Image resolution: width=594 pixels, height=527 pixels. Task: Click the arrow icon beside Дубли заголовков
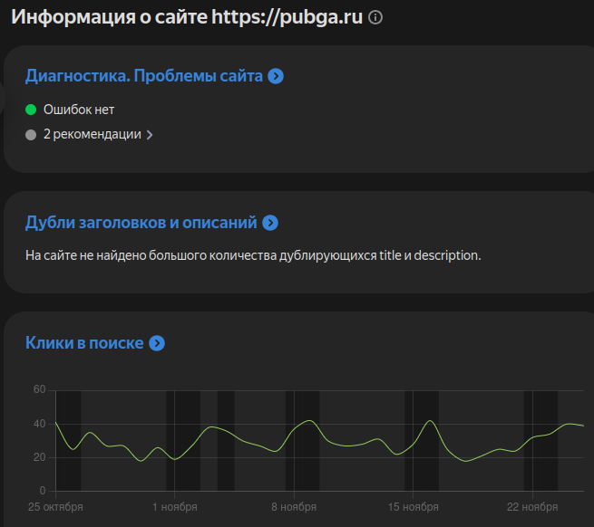pyautogui.click(x=270, y=222)
